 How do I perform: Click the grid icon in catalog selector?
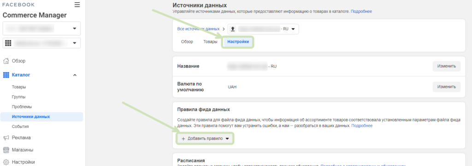click(8, 43)
